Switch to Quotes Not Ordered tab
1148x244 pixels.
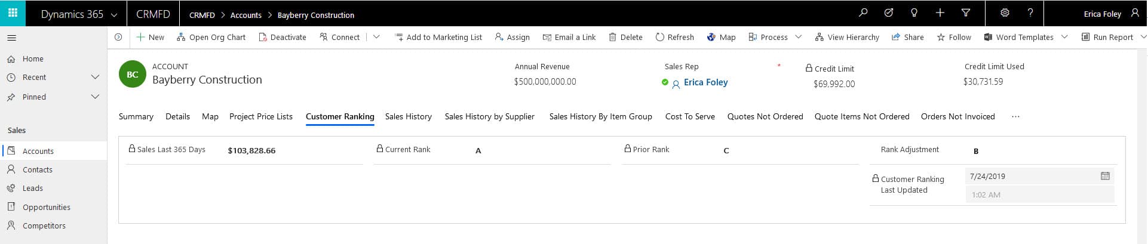point(765,116)
